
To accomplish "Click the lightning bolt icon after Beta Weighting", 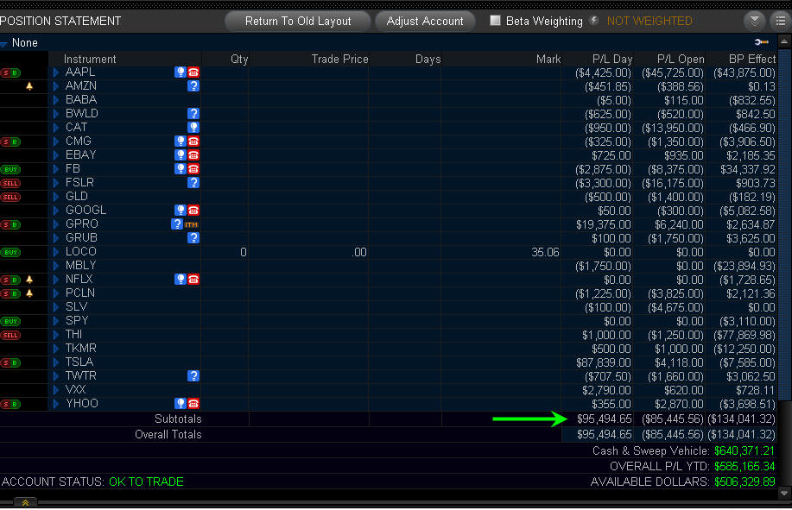I will (594, 21).
